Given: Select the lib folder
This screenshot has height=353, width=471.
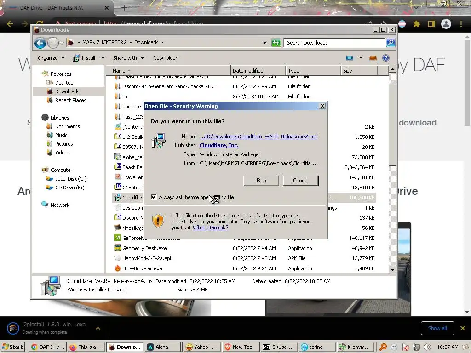Looking at the screenshot, I should 124,97.
